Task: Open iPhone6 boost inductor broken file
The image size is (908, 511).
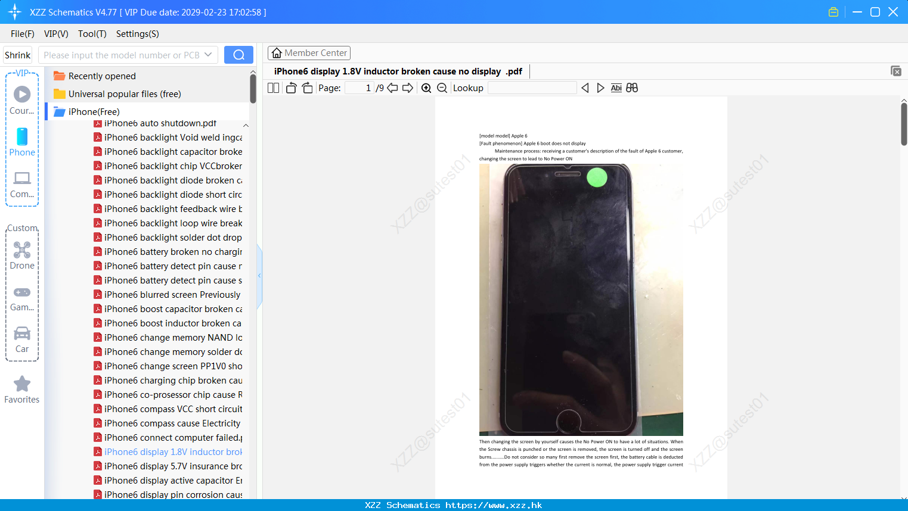Action: point(168,323)
